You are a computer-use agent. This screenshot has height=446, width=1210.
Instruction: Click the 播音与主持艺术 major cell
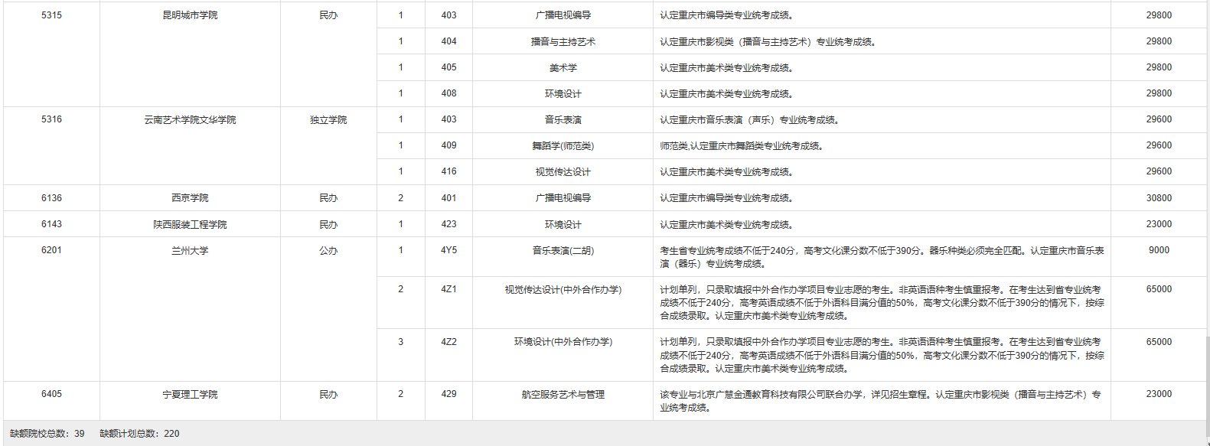tap(563, 42)
